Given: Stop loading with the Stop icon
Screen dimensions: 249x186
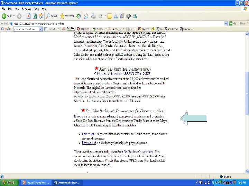Looking at the screenshot, I should tap(28, 16).
